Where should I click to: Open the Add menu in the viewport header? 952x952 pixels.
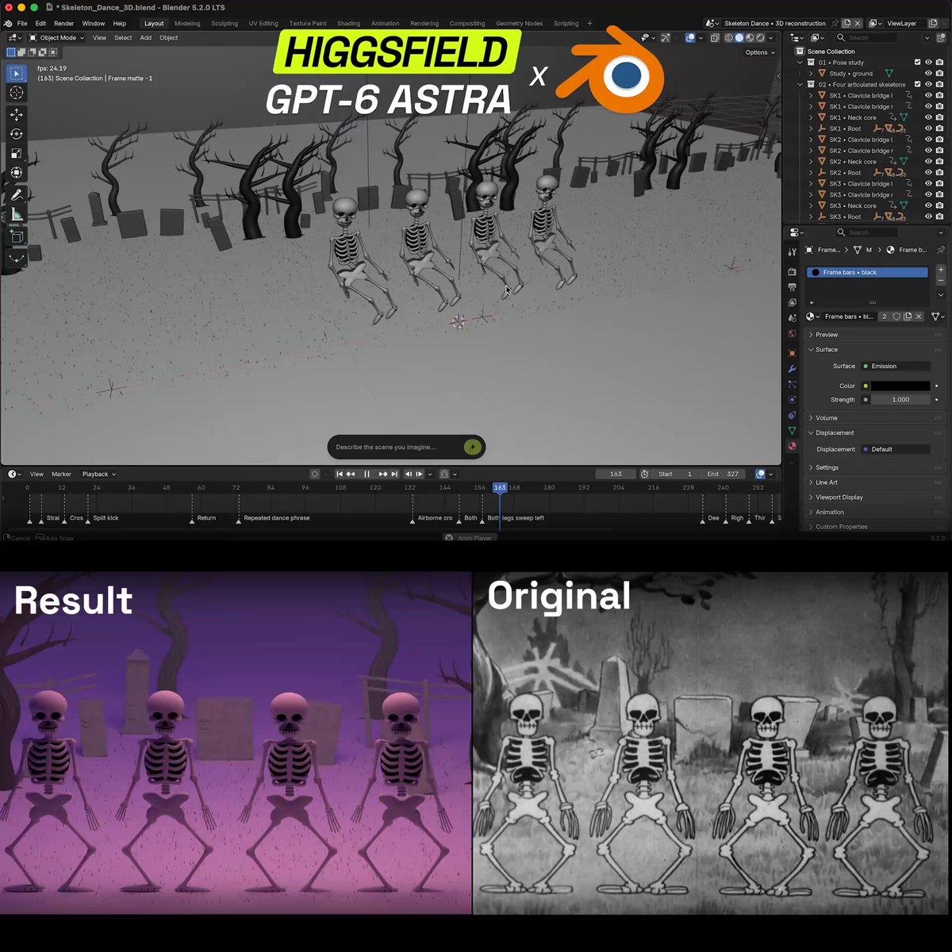click(x=146, y=37)
